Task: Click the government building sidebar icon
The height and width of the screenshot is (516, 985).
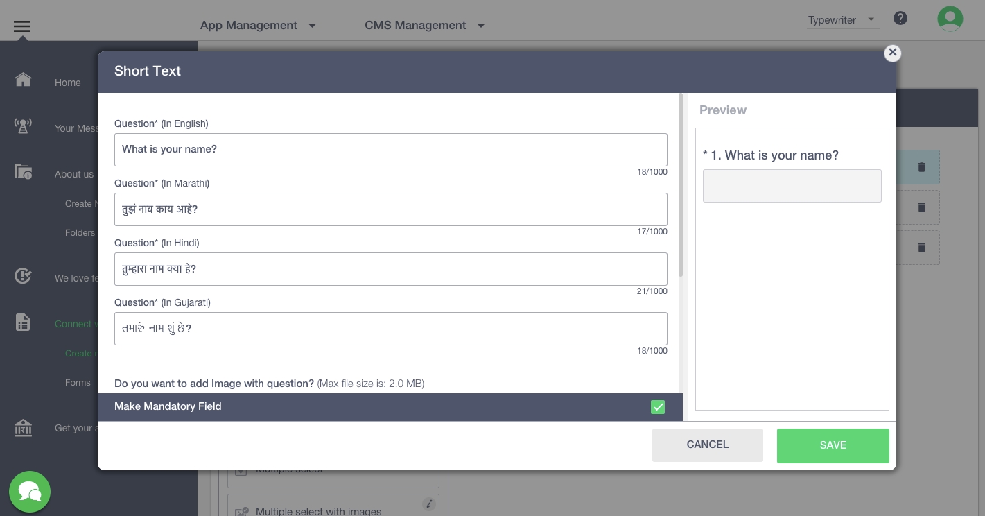Action: click(23, 428)
